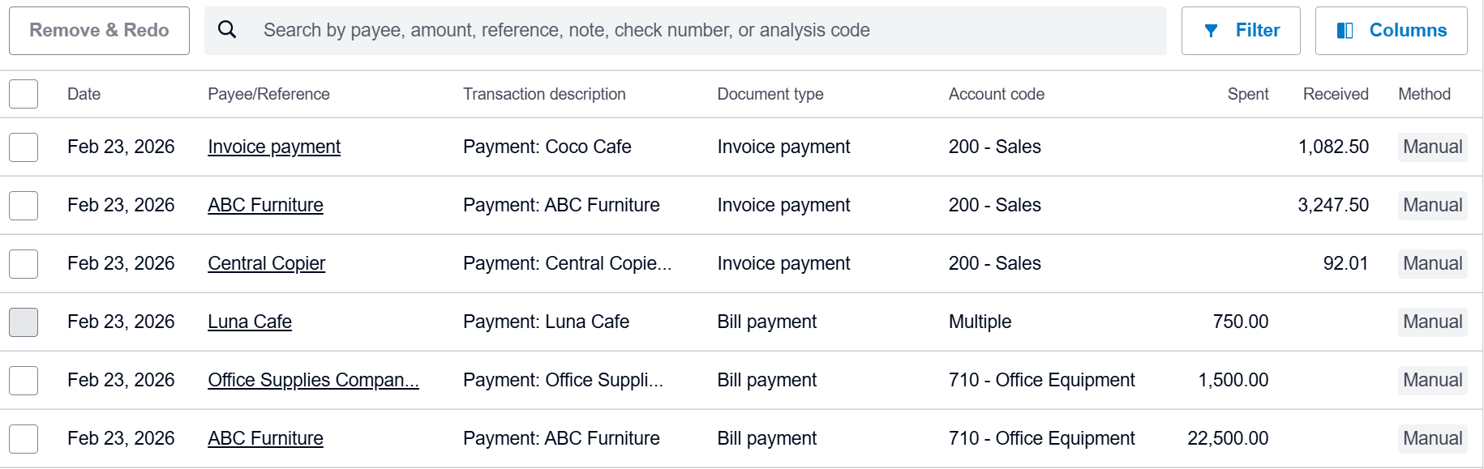
Task: Click the Account code column header
Action: tap(996, 94)
